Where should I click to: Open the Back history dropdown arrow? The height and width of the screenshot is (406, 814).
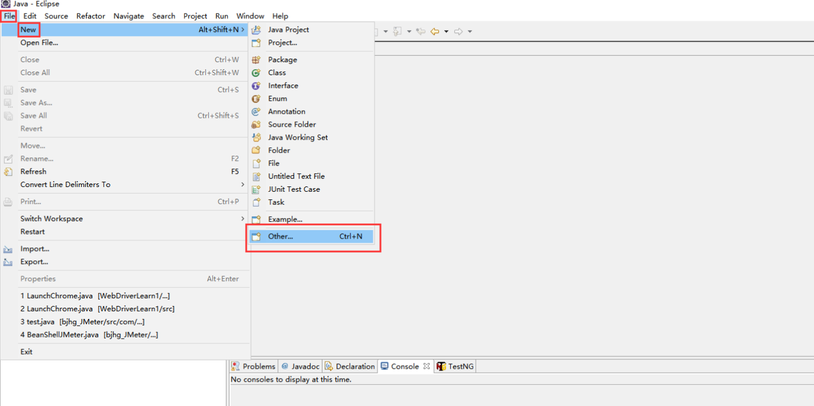(446, 31)
